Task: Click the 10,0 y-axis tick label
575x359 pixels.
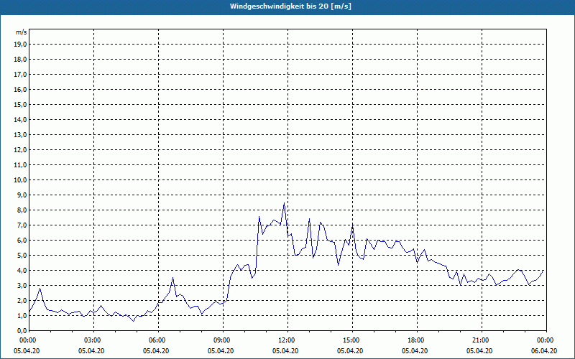Action: pos(21,179)
